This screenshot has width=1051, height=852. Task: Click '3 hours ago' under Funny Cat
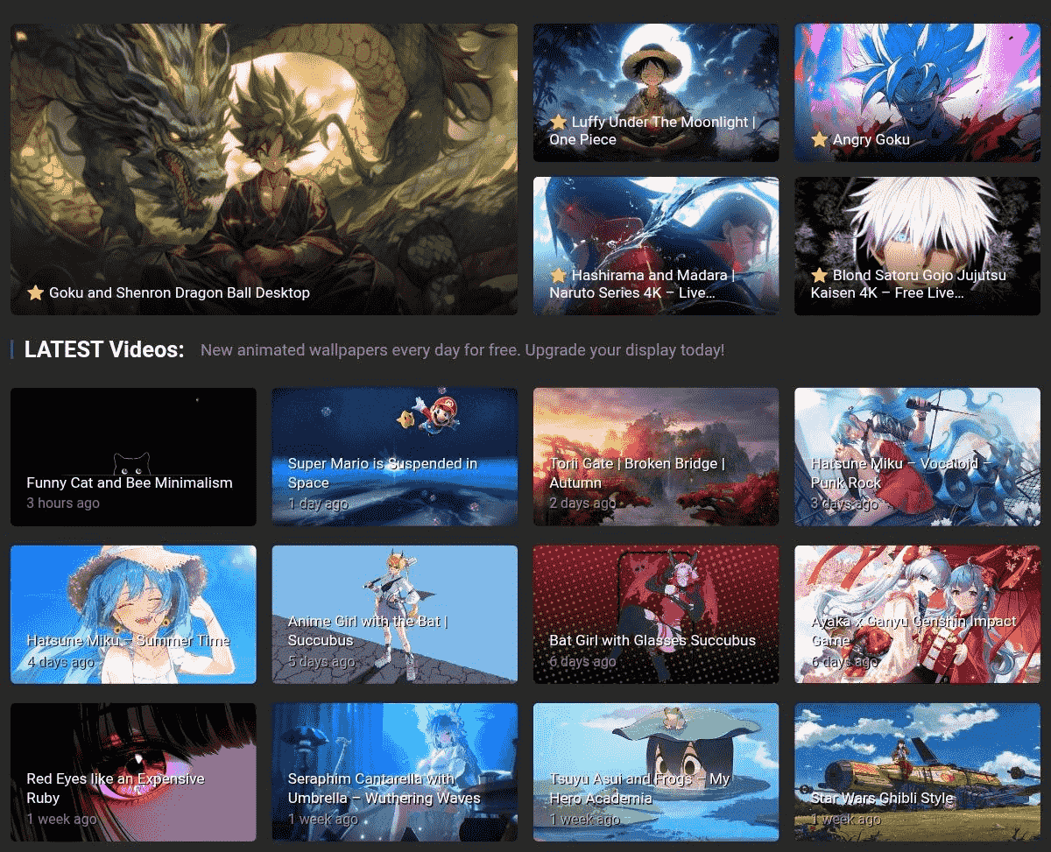click(63, 503)
